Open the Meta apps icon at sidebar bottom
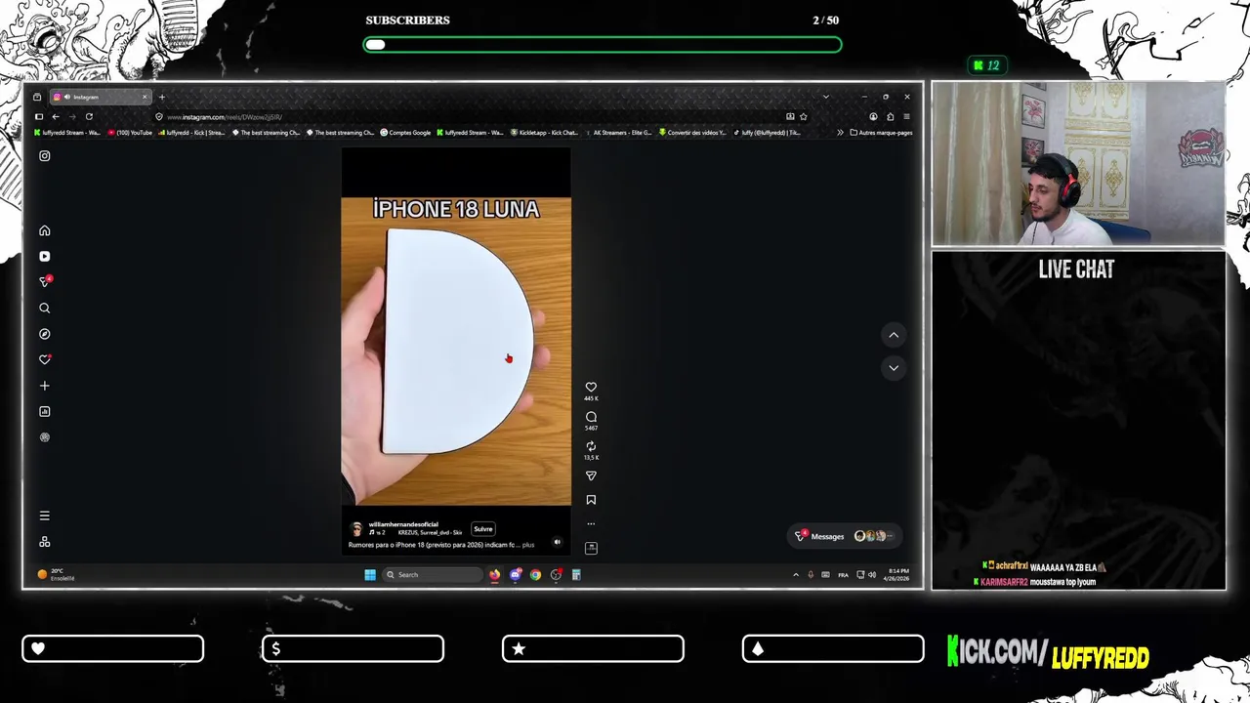This screenshot has width=1250, height=703. tap(44, 542)
